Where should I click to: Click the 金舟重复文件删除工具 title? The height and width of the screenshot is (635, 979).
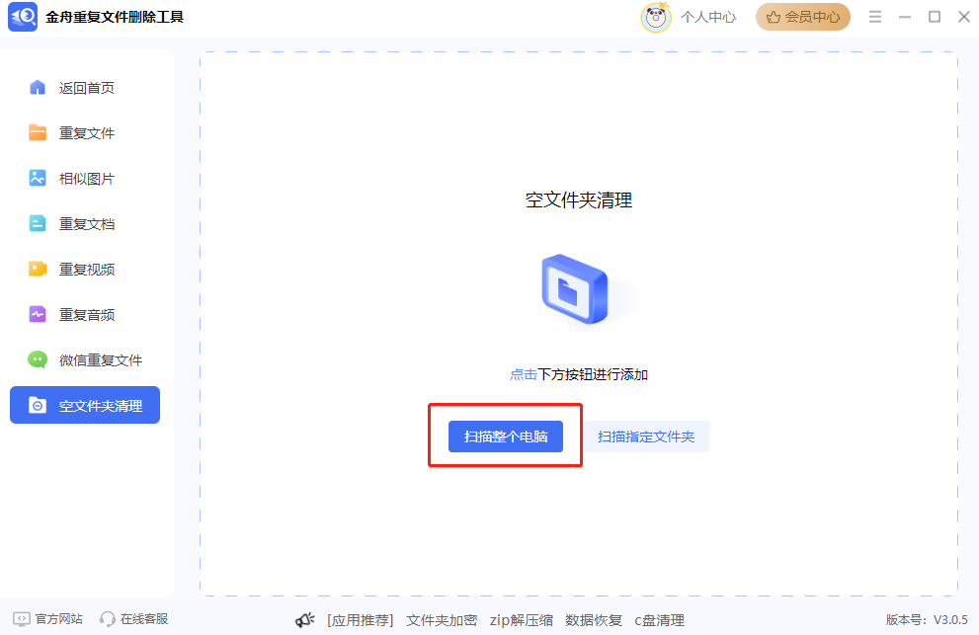115,17
